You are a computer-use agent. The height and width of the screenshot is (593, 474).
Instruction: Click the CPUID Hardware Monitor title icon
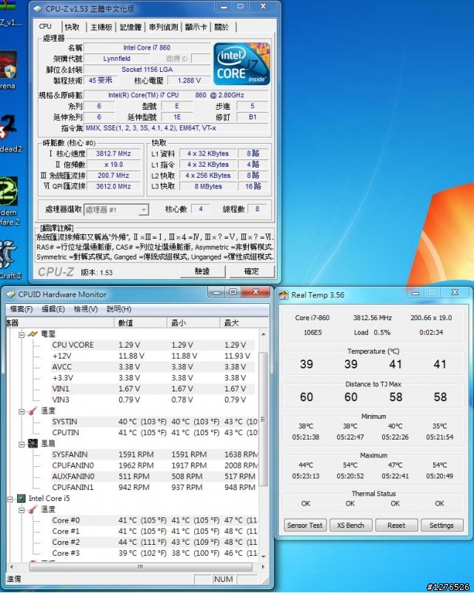pyautogui.click(x=10, y=294)
